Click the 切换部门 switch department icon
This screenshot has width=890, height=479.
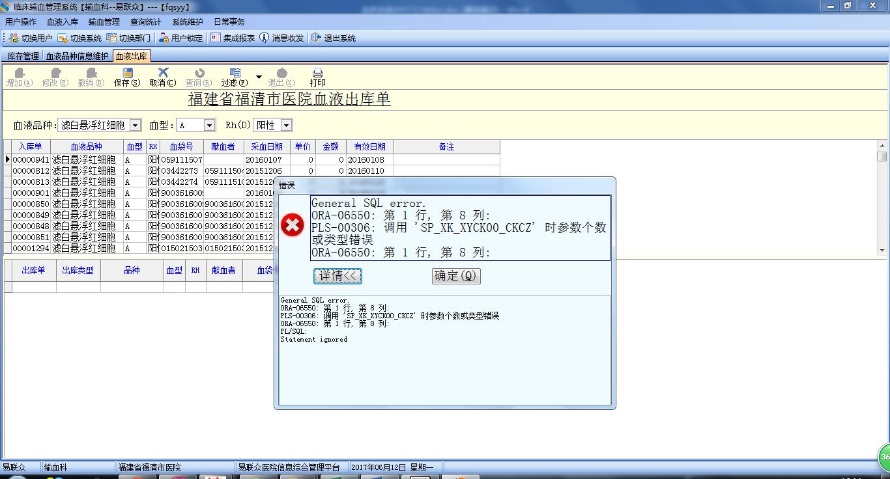point(112,38)
